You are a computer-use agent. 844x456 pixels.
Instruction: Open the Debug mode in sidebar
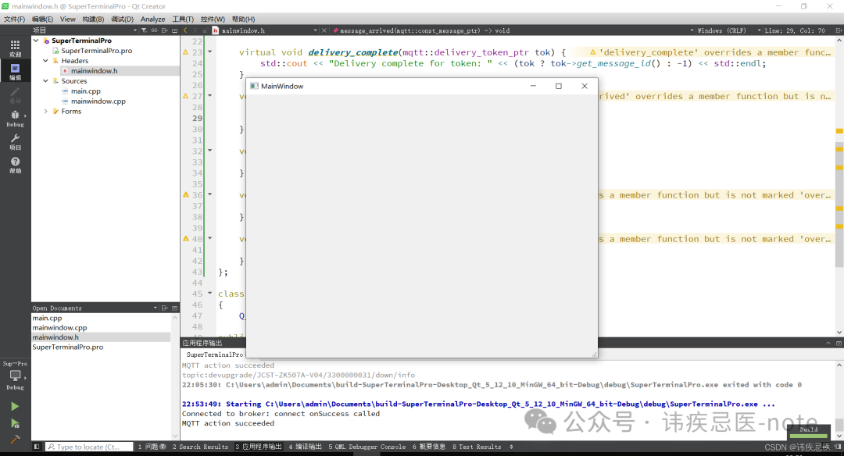coord(15,119)
